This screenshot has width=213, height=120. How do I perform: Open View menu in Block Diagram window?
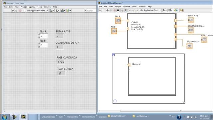[111, 7]
